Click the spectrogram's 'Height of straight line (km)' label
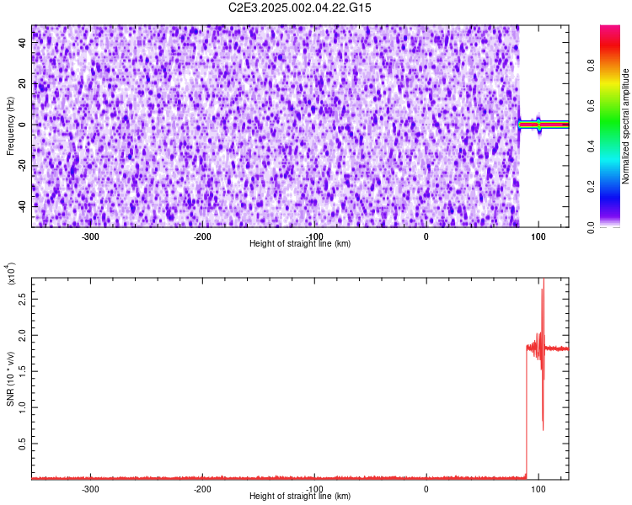 (x=300, y=243)
